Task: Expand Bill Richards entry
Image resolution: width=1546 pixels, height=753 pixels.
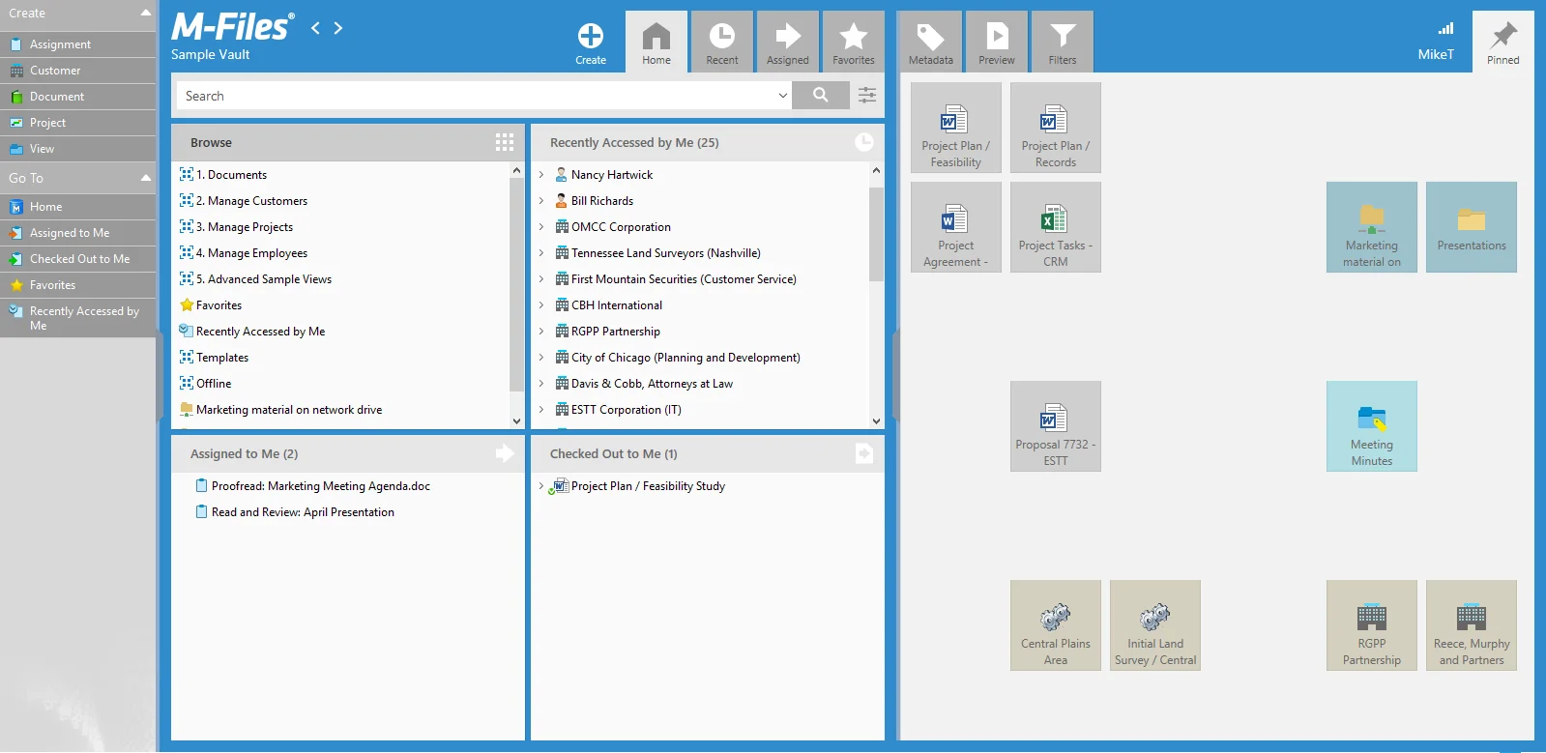Action: tap(541, 201)
